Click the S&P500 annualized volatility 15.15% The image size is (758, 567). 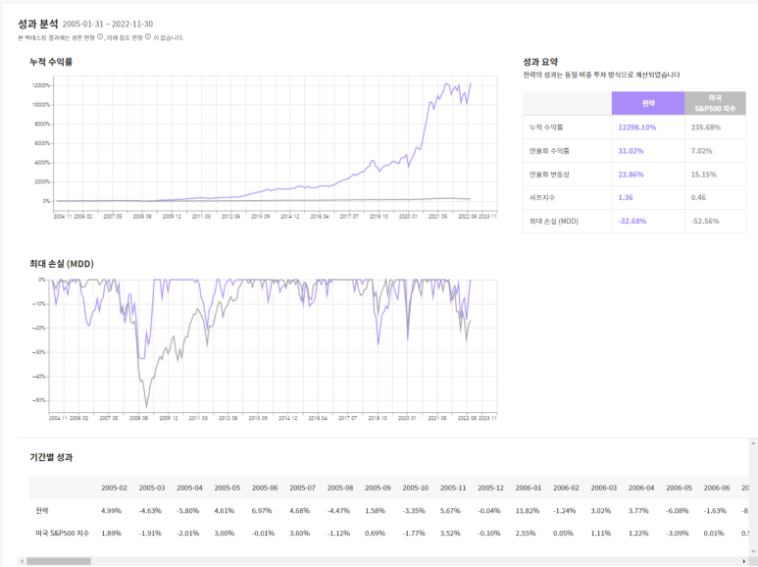(703, 174)
